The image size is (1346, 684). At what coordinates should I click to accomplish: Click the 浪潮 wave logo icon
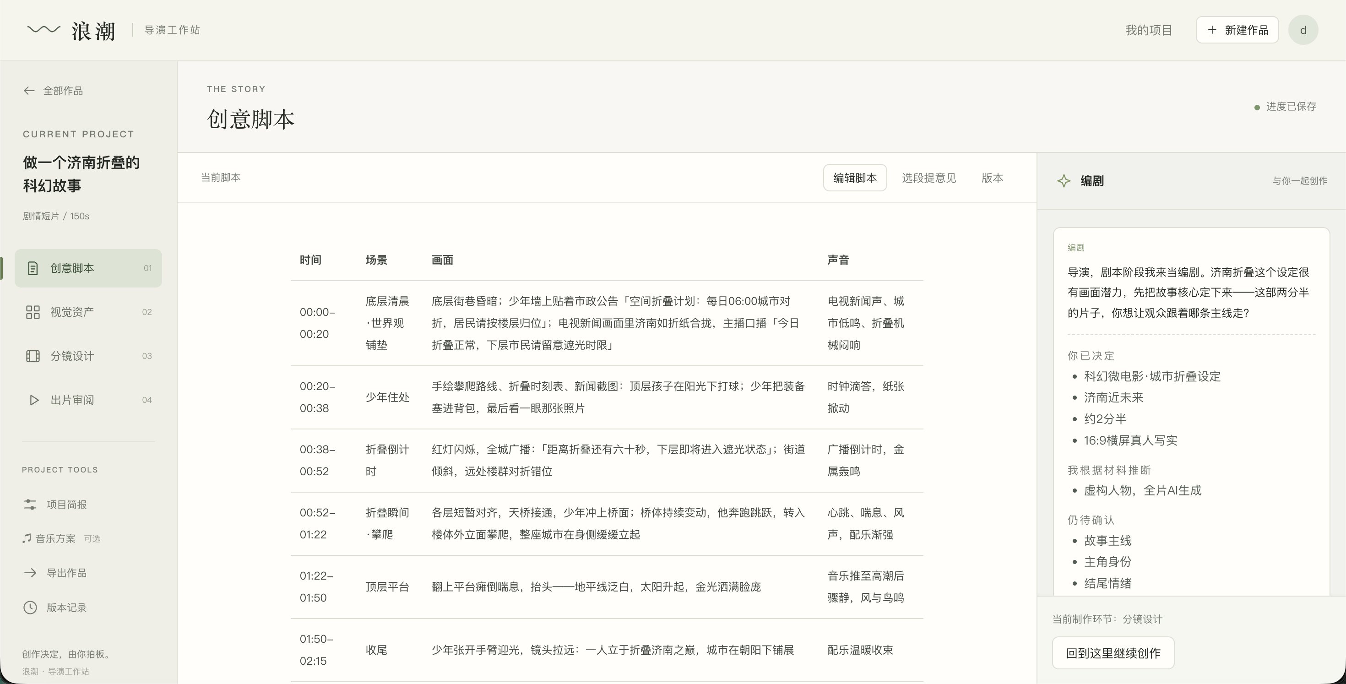43,30
